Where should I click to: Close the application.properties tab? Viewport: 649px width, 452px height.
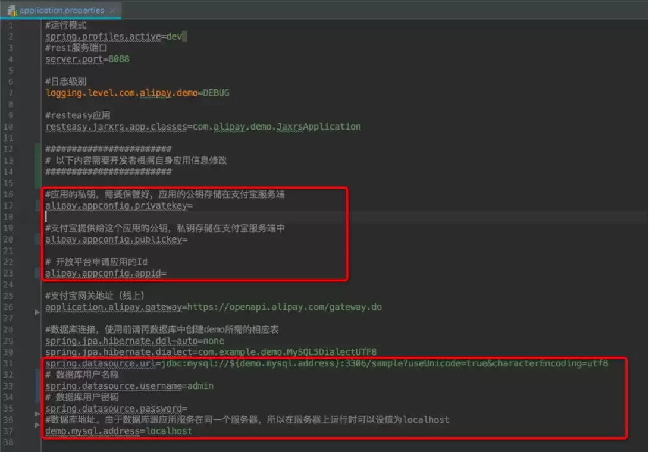(x=112, y=11)
